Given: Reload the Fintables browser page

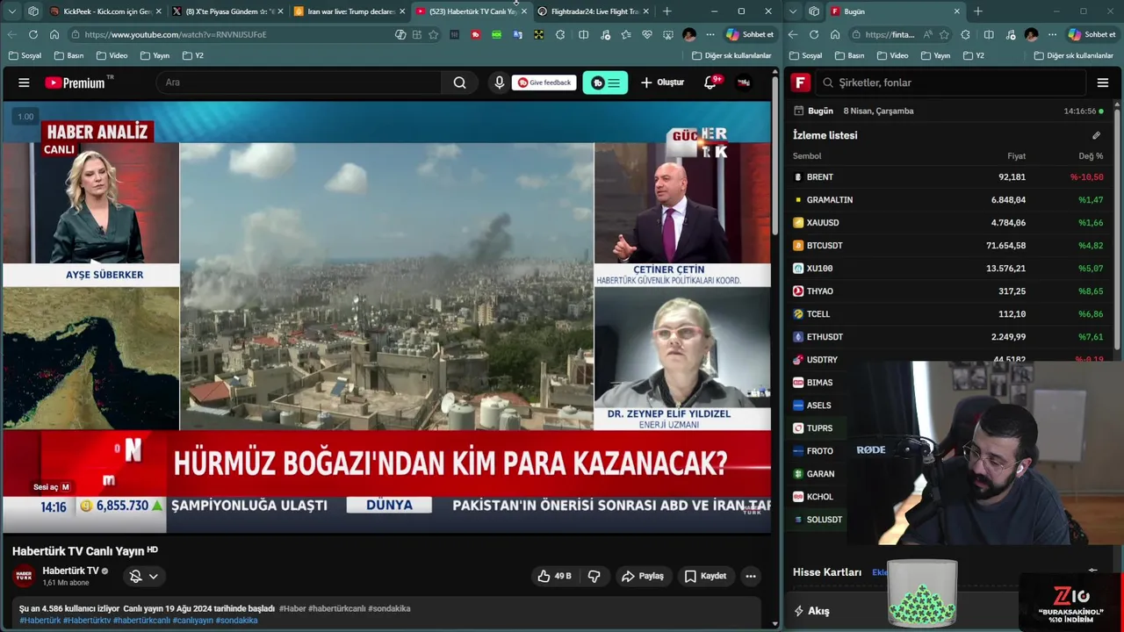Looking at the screenshot, I should 814,34.
